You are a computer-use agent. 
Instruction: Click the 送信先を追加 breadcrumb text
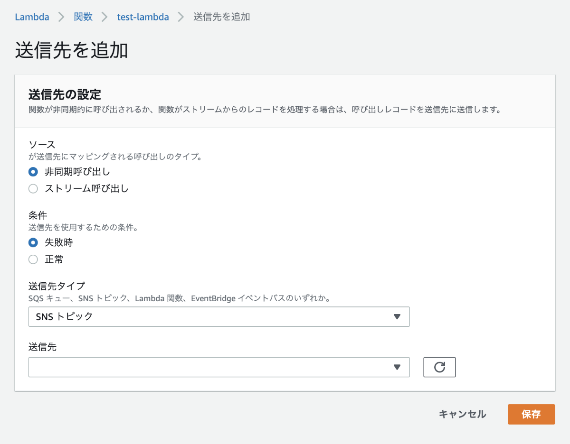pyautogui.click(x=222, y=17)
